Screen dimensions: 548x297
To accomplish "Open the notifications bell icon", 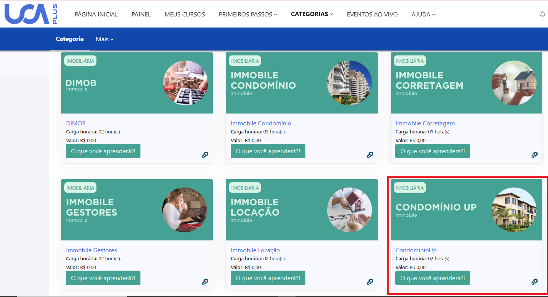I will 542,14.
